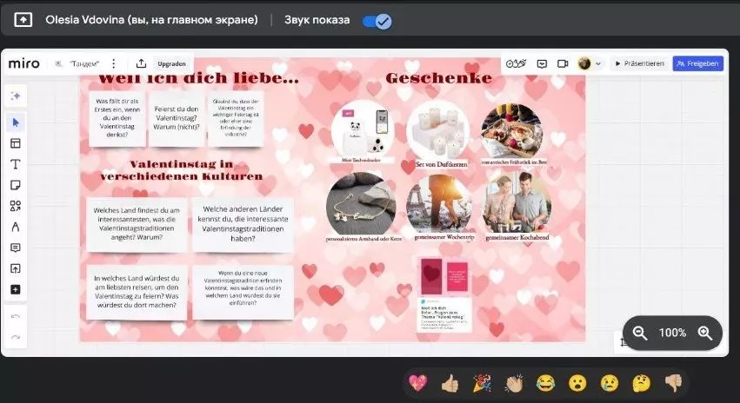Select card 'Feierst du den Valentinstag?'

click(177, 118)
